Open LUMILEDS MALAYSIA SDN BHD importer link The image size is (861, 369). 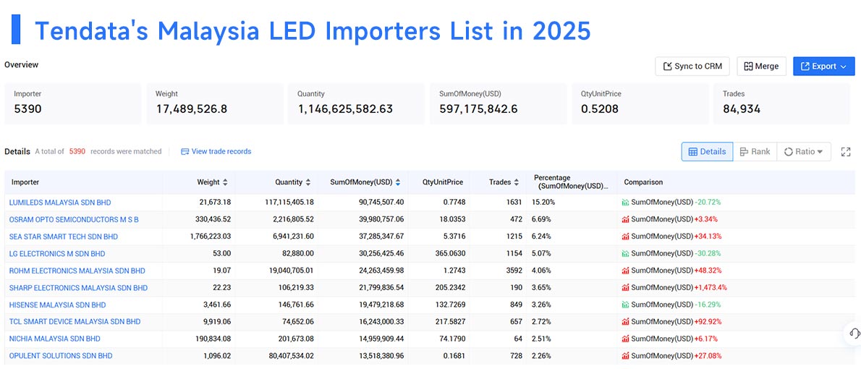pos(60,202)
